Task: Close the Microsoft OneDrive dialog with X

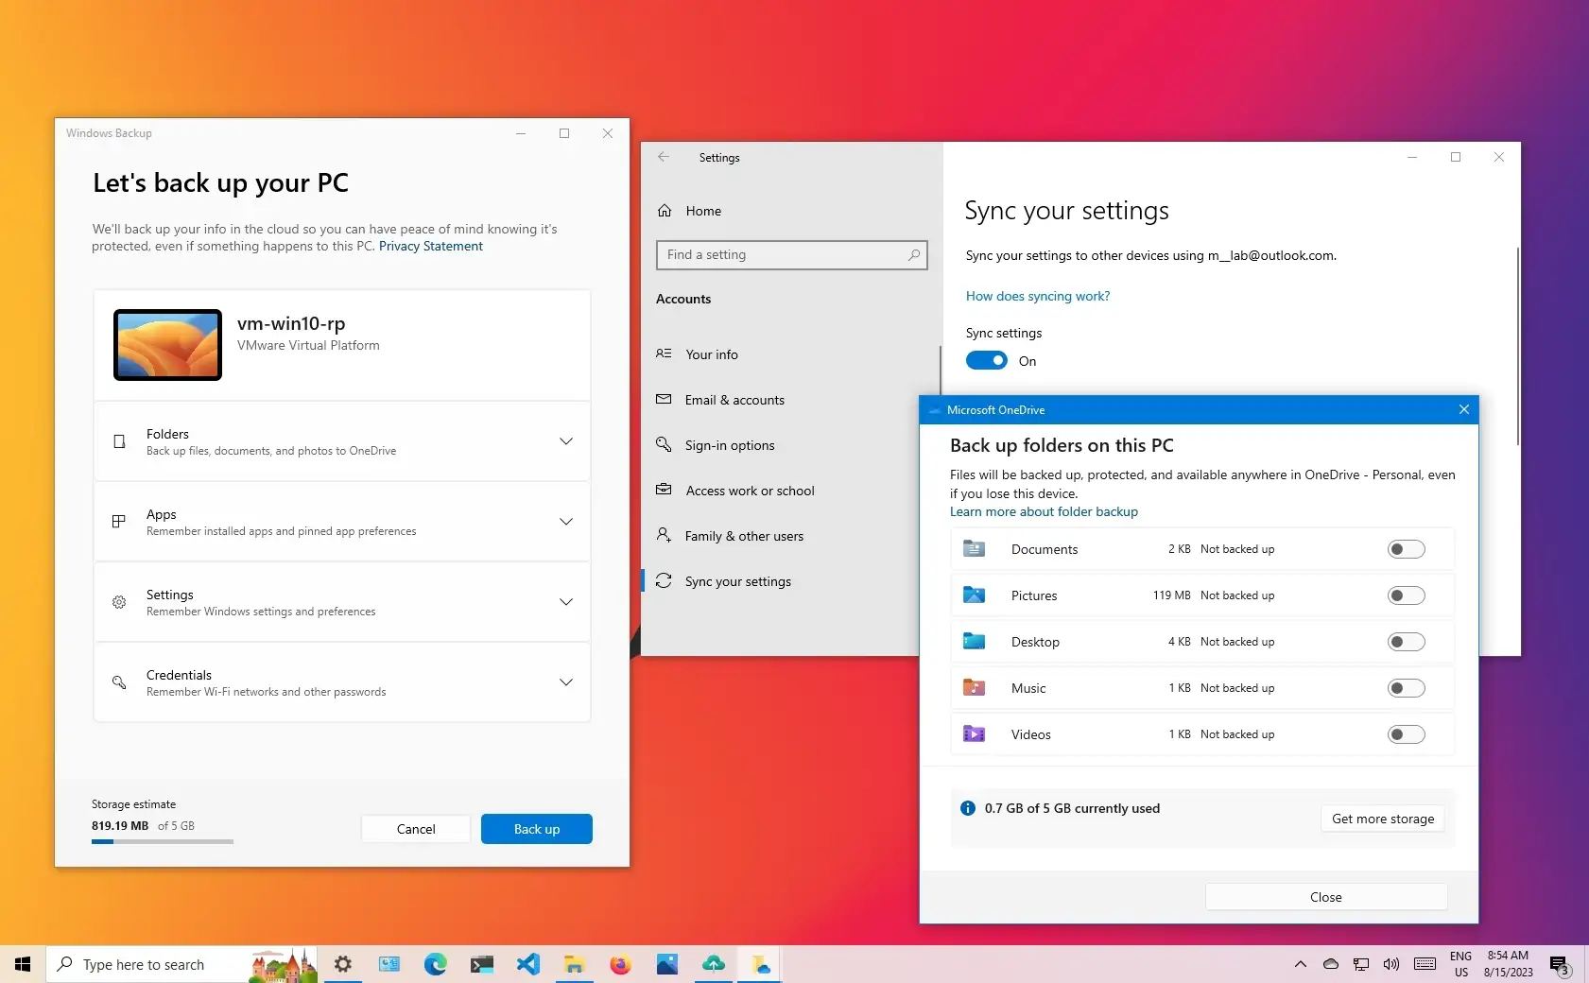Action: click(1463, 409)
